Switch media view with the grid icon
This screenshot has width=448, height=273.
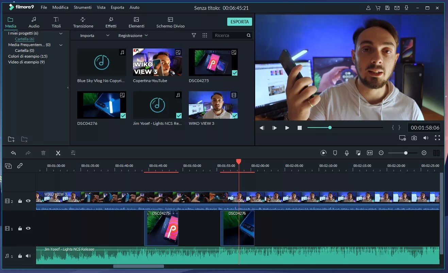205,35
